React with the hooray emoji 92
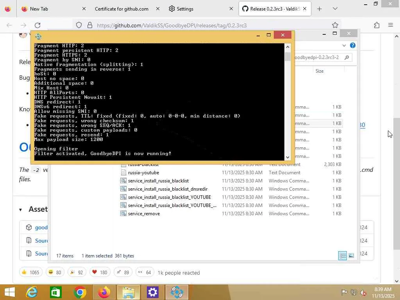The width and height of the screenshot is (400, 300). pos(77,272)
